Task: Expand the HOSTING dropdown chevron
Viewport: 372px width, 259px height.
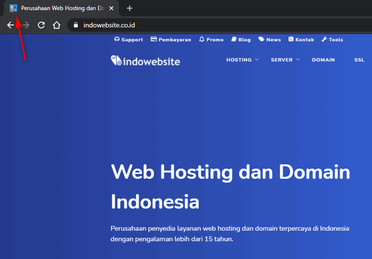Action: [x=256, y=60]
